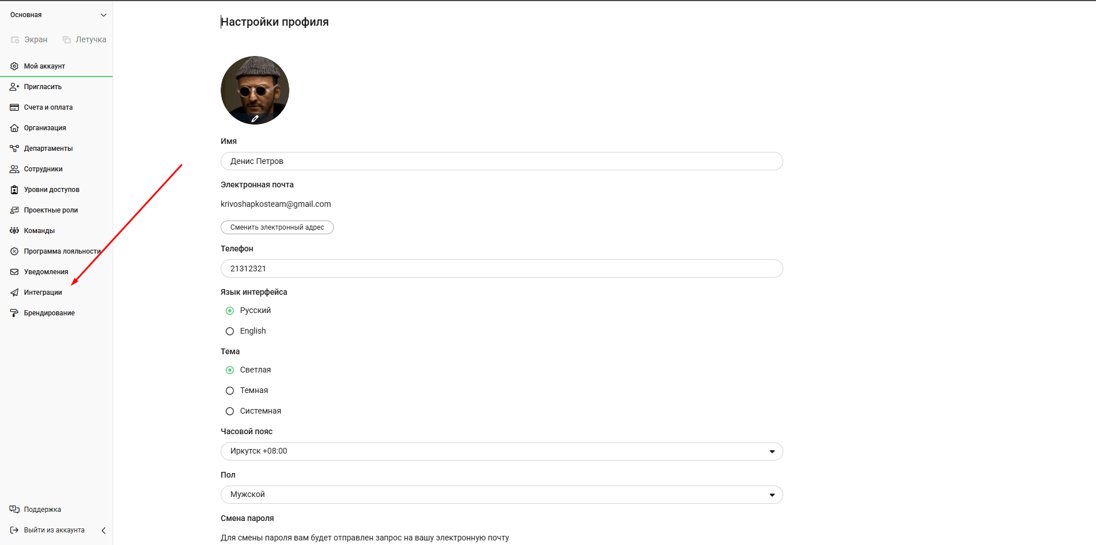Screen dimensions: 1096x545
Task: Open the Integrations paper-plane icon
Action: (x=14, y=292)
